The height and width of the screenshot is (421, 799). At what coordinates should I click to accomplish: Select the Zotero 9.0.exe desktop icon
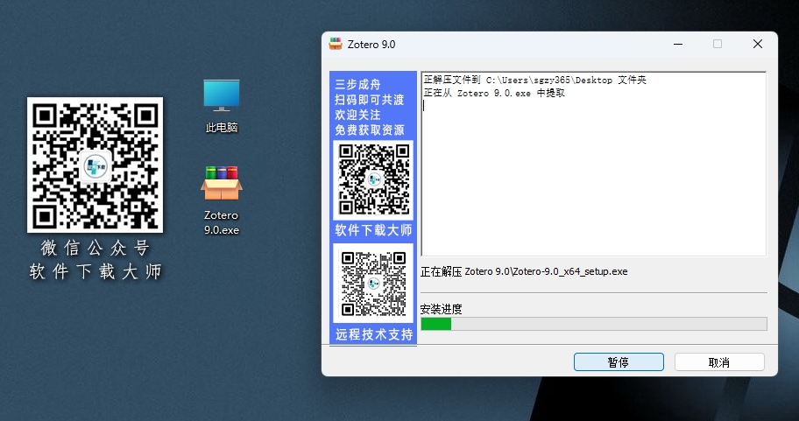(222, 200)
